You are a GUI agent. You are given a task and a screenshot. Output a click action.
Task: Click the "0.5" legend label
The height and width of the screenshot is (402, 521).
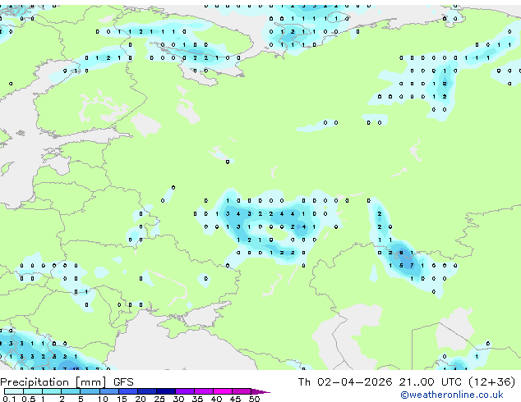(x=29, y=399)
